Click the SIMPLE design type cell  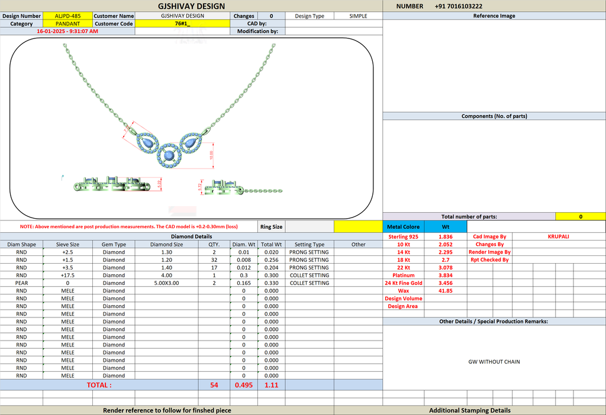coord(358,16)
